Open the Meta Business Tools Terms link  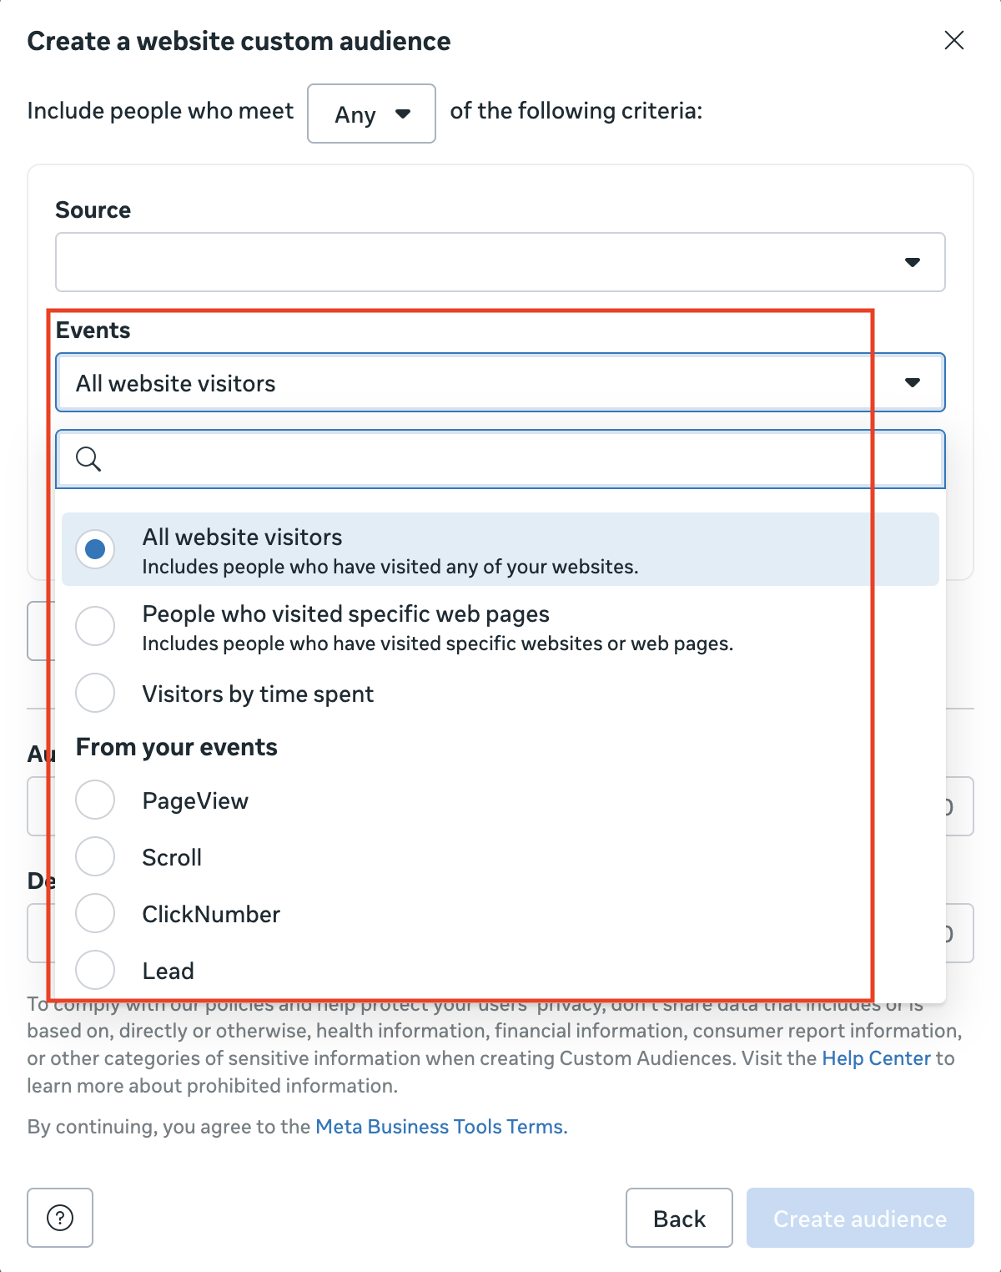(439, 1127)
